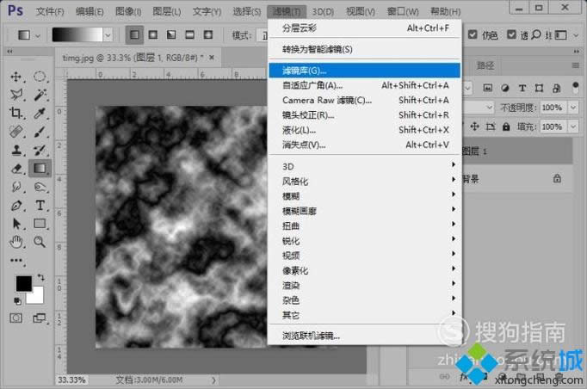
Task: Open the gradient preset picker dropdown arrow
Action: tap(108, 35)
